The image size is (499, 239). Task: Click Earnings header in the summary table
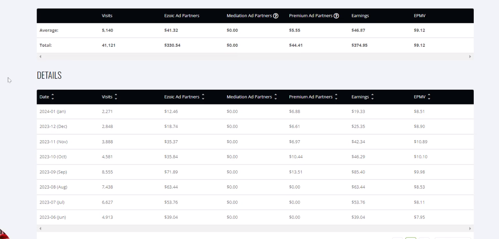360,16
